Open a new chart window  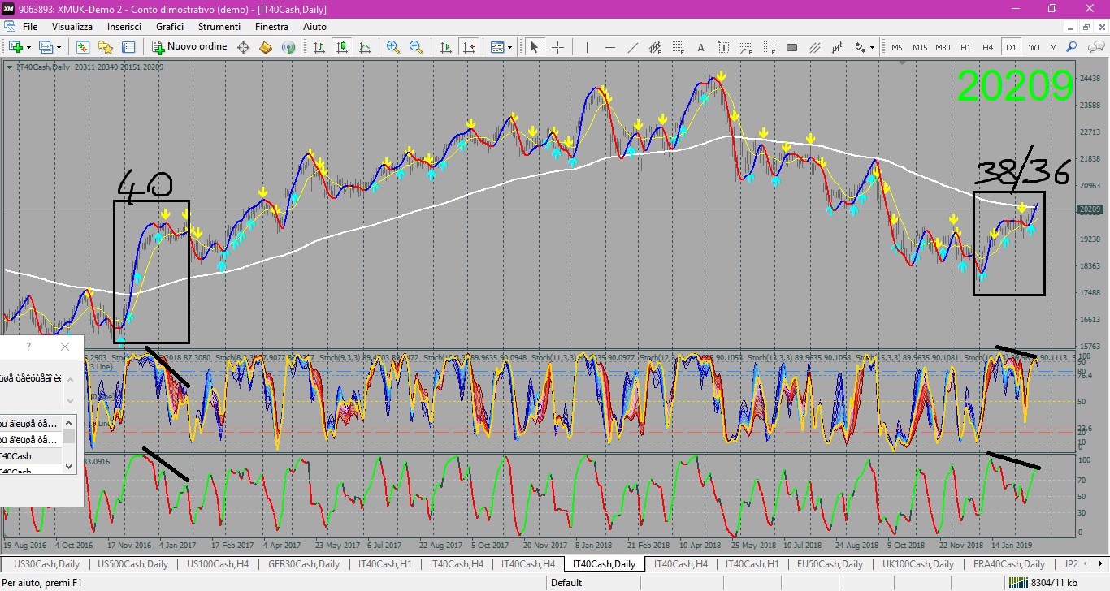(15, 47)
